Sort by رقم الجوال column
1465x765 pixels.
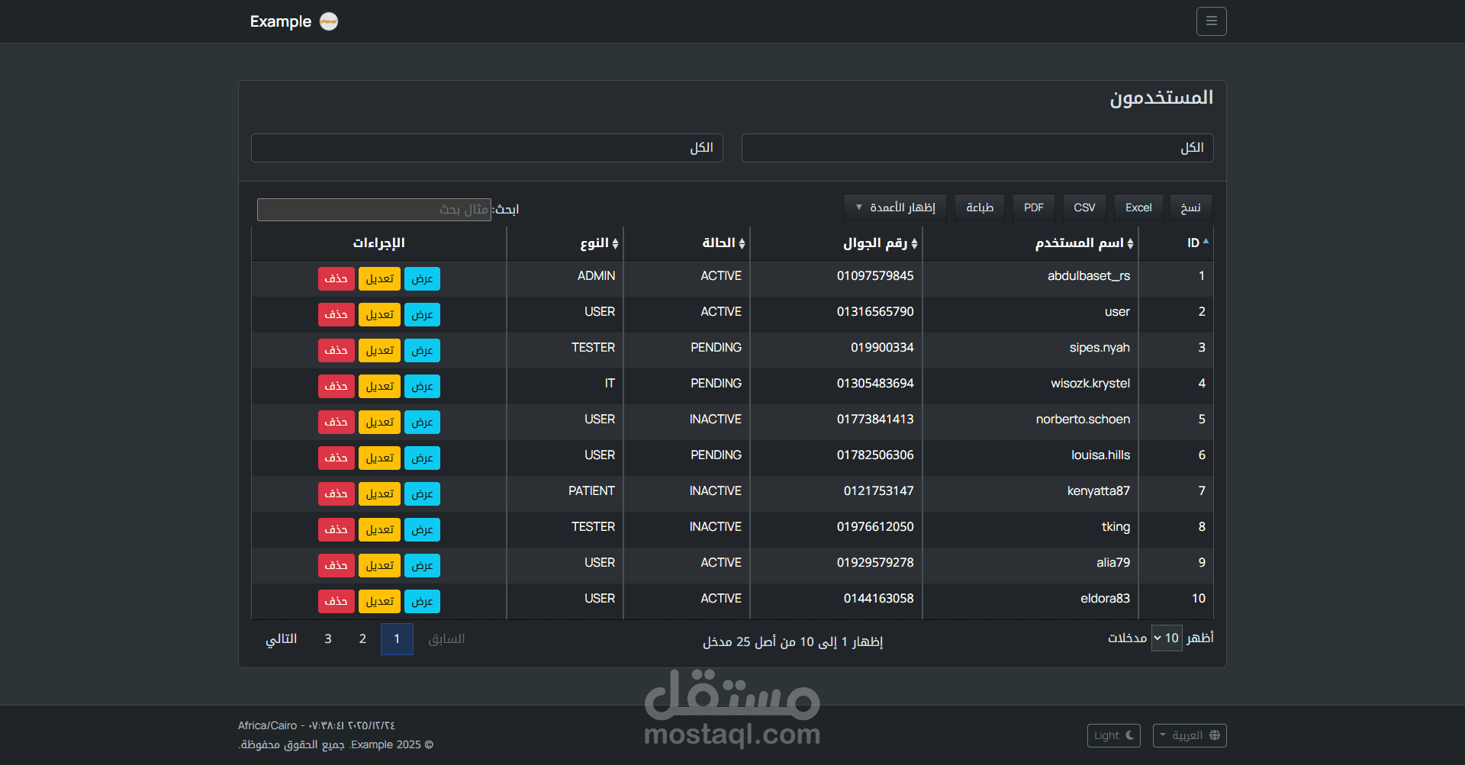pos(836,243)
